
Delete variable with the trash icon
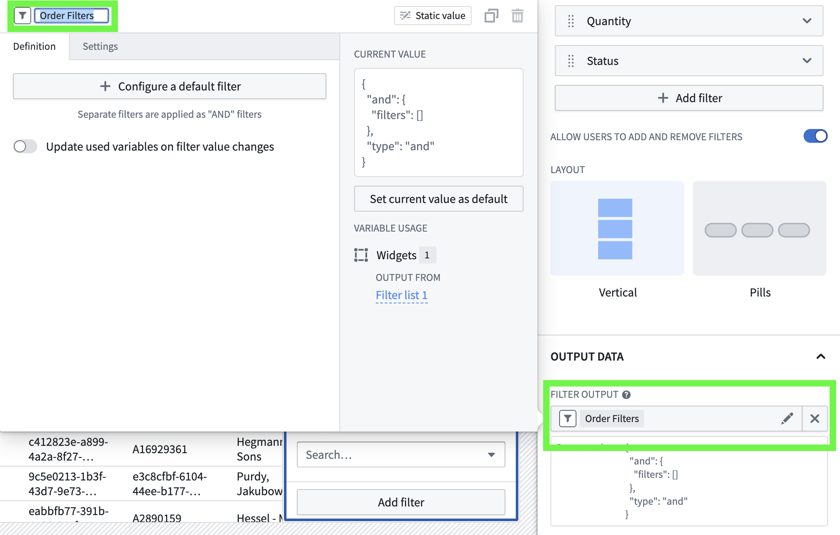coord(517,16)
